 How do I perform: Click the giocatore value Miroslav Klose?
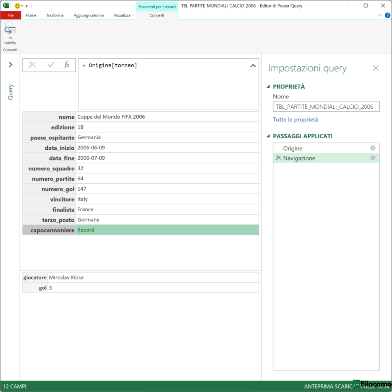click(x=66, y=278)
